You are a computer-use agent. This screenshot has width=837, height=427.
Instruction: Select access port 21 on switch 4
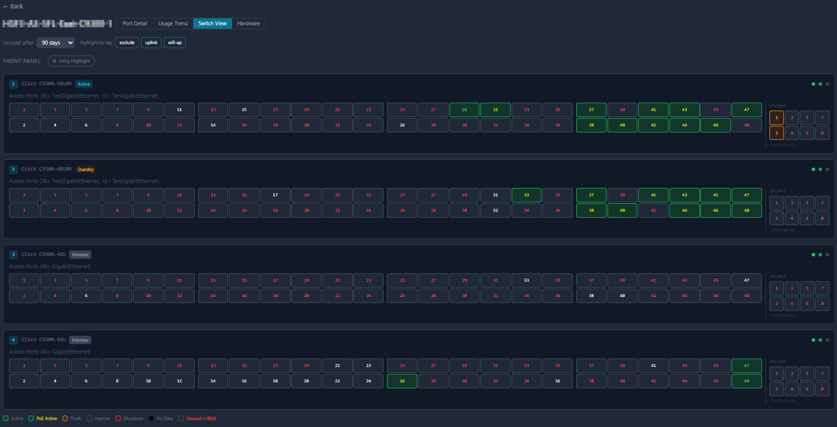pyautogui.click(x=337, y=366)
